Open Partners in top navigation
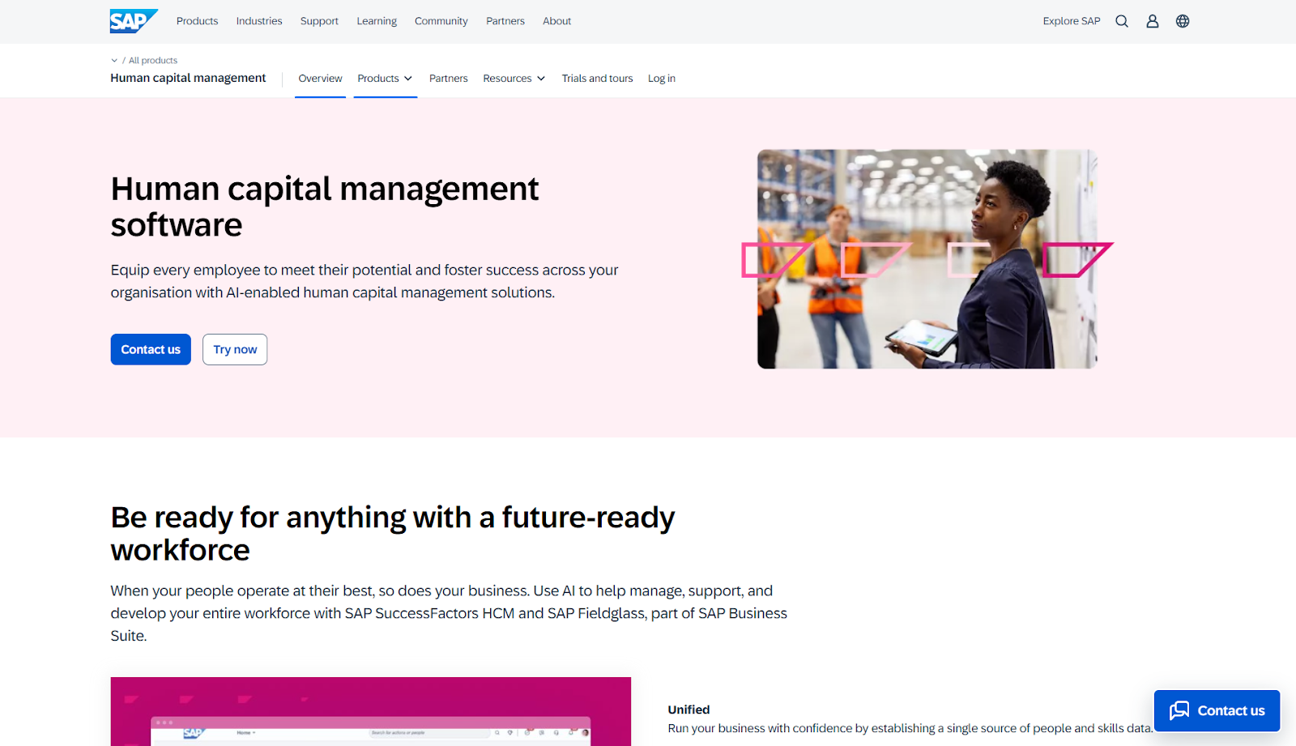 [x=505, y=21]
